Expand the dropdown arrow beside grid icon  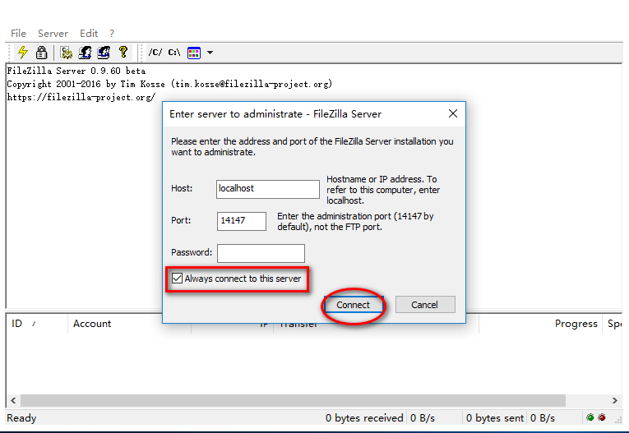pos(210,53)
